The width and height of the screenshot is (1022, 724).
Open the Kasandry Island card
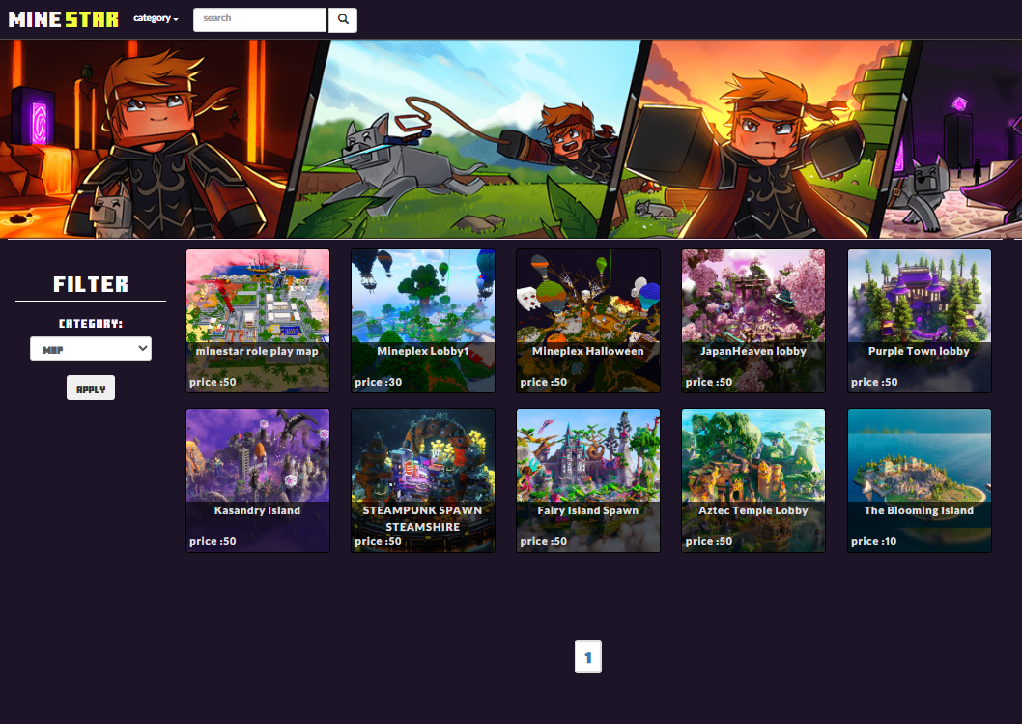click(x=258, y=480)
